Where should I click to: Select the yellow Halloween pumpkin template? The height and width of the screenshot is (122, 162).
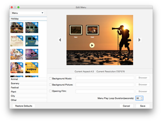pyautogui.click(x=32, y=68)
